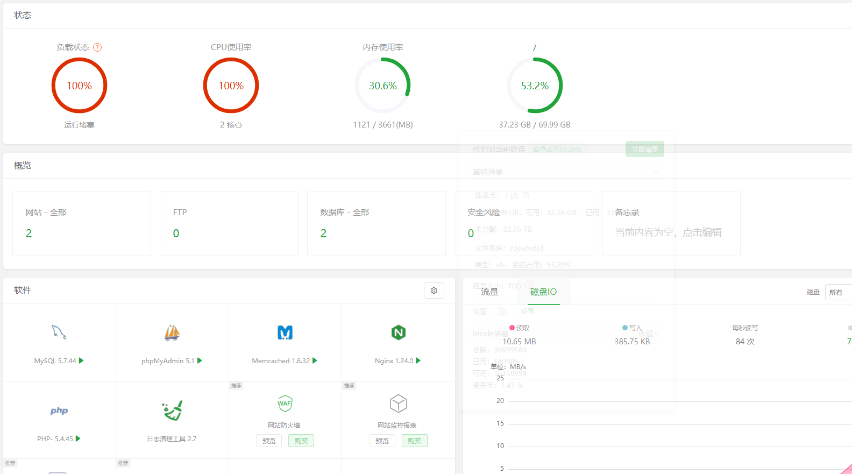Click the 385.75 KB write value
The width and height of the screenshot is (852, 474).
tap(633, 342)
